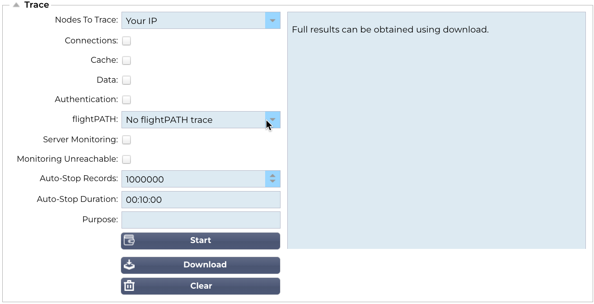The image size is (594, 304).
Task: Click the Download tray icon
Action: coord(129,265)
